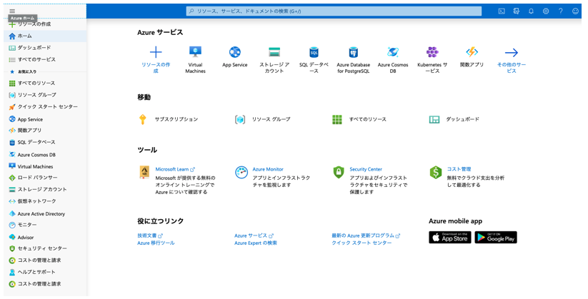The image size is (588, 299).
Task: Select Azure Active Directory in sidebar
Action: pyautogui.click(x=46, y=213)
